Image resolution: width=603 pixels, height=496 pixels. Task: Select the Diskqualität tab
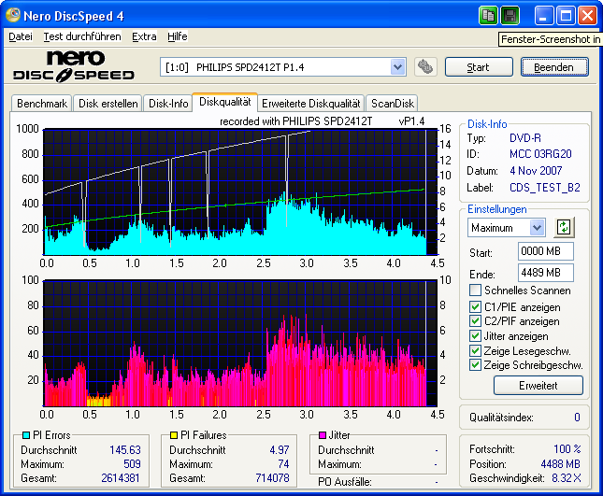click(x=225, y=102)
